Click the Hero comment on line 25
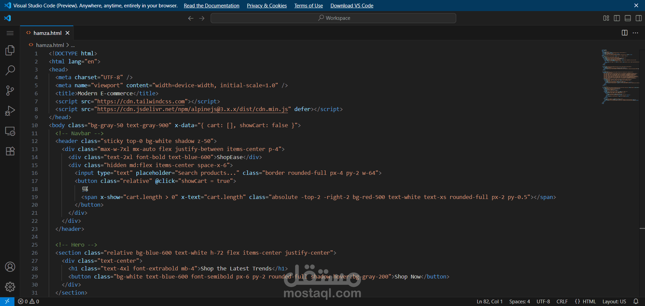Image resolution: width=645 pixels, height=306 pixels. 76,245
